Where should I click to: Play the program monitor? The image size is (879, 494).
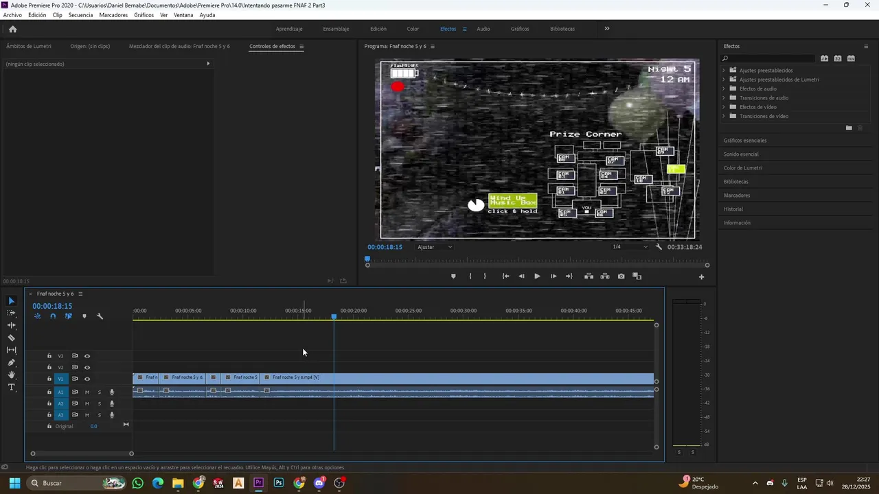coord(537,277)
